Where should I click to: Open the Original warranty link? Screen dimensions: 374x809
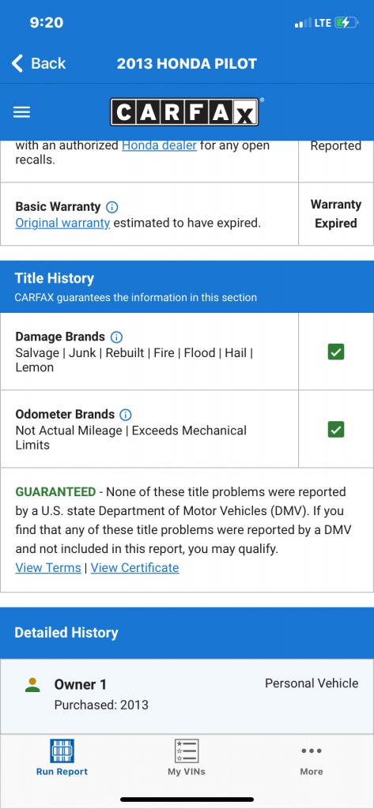62,224
